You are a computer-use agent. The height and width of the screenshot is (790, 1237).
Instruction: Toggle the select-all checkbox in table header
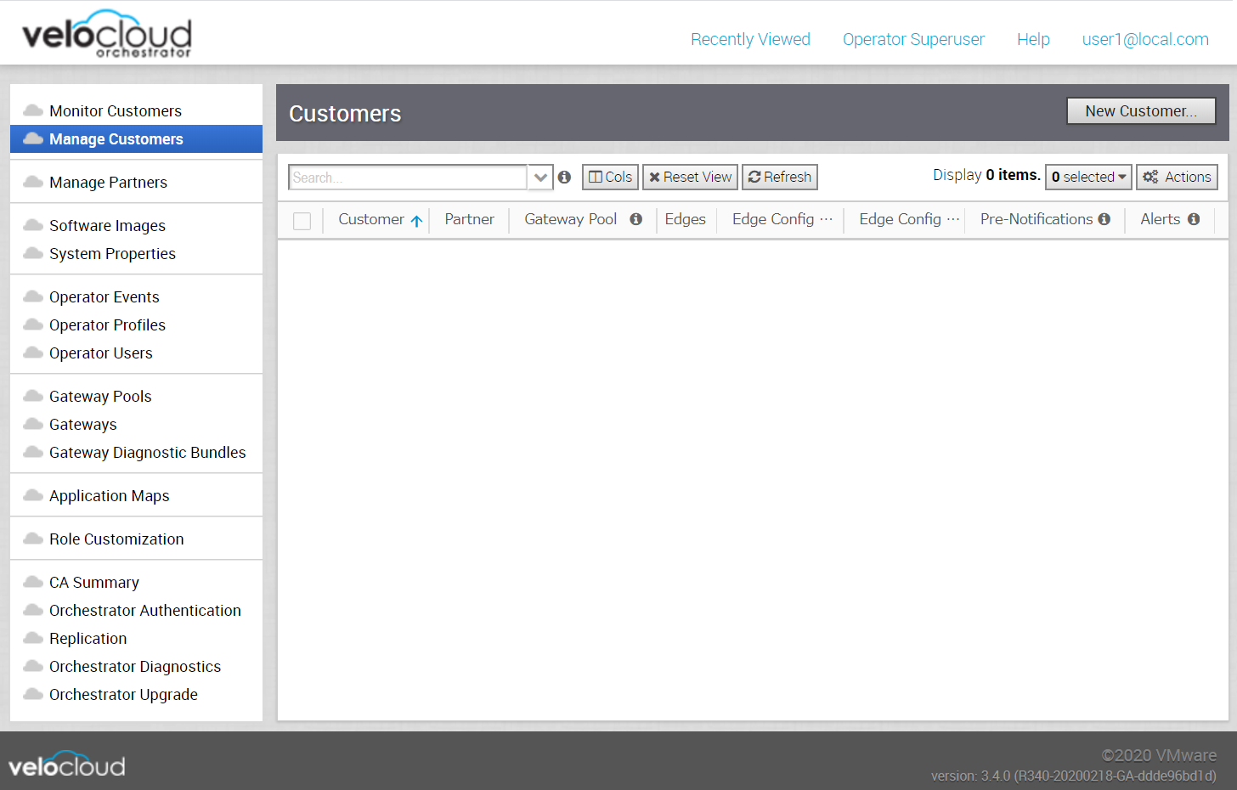[x=302, y=221]
